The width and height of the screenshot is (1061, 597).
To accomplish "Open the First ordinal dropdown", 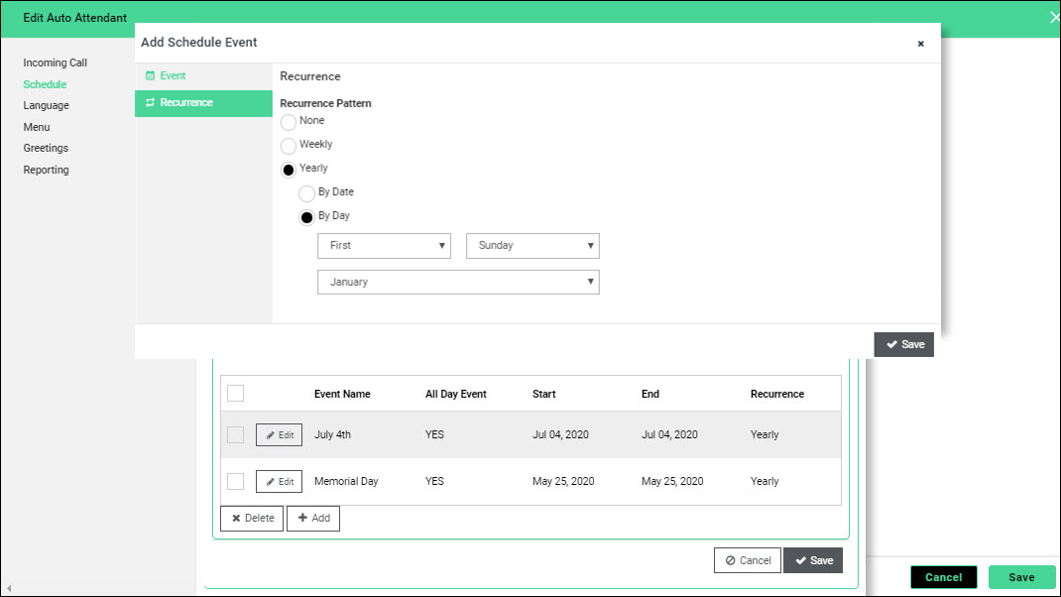I will click(384, 246).
